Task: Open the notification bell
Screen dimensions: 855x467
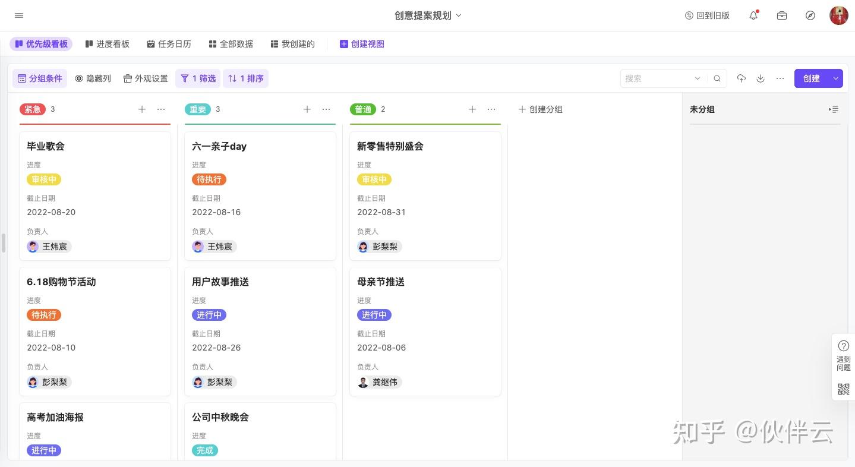Action: click(753, 15)
